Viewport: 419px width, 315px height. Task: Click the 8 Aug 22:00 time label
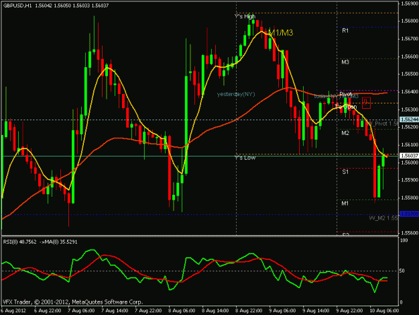(249, 311)
